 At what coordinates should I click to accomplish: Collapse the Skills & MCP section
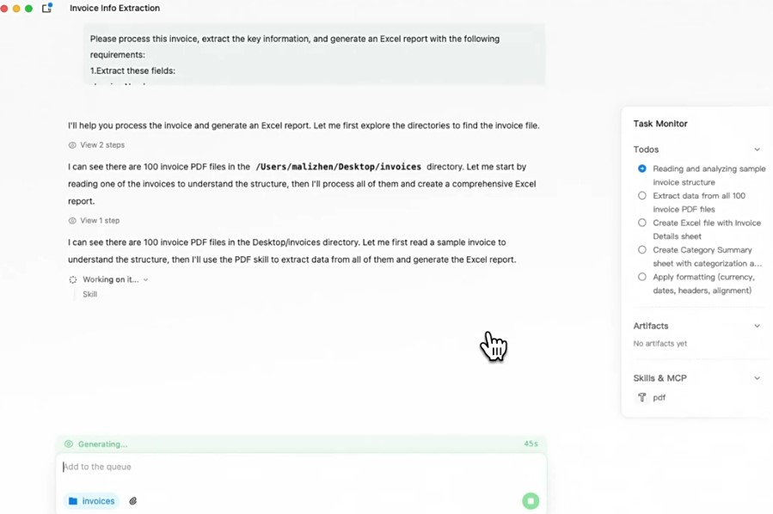coord(758,377)
